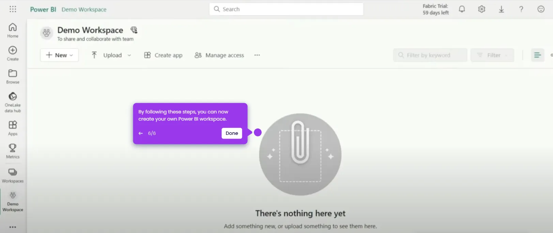Open Browse in the left navigation
Viewport: 553px width, 233px height.
tap(13, 77)
